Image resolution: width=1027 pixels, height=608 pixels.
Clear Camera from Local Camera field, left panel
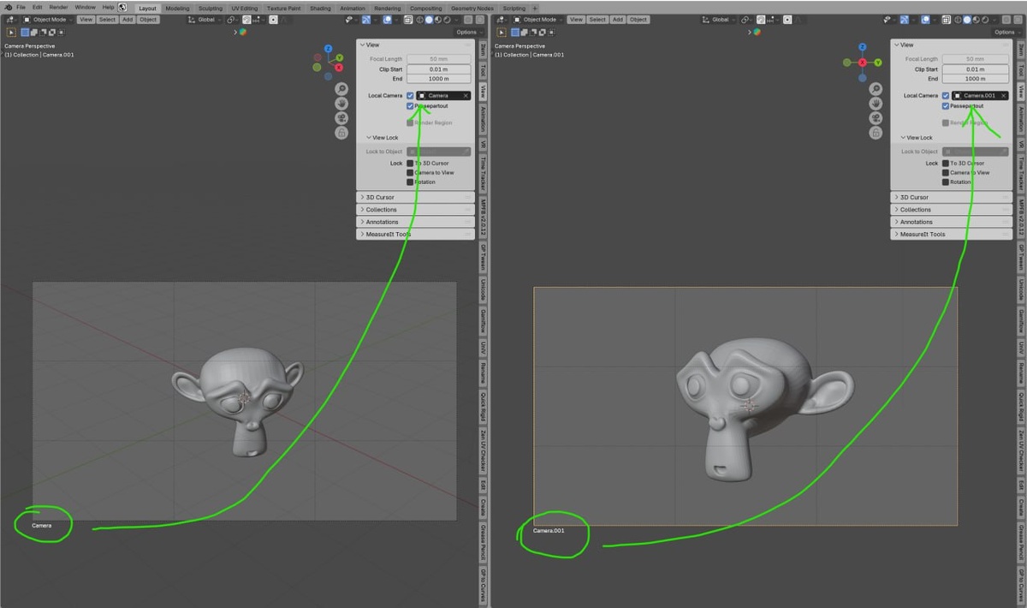coord(466,96)
